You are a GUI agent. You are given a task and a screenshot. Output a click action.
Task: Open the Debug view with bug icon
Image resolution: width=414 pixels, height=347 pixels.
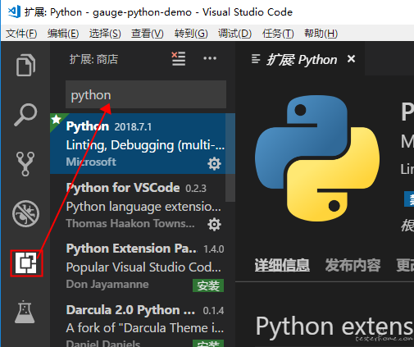tap(25, 213)
